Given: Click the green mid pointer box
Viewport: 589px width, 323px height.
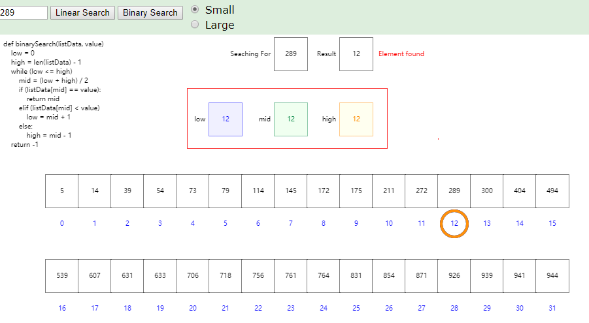Looking at the screenshot, I should 291,119.
